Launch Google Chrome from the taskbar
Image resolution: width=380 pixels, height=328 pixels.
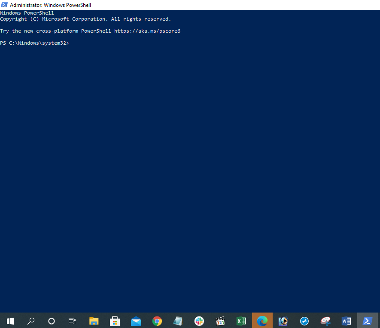(157, 321)
